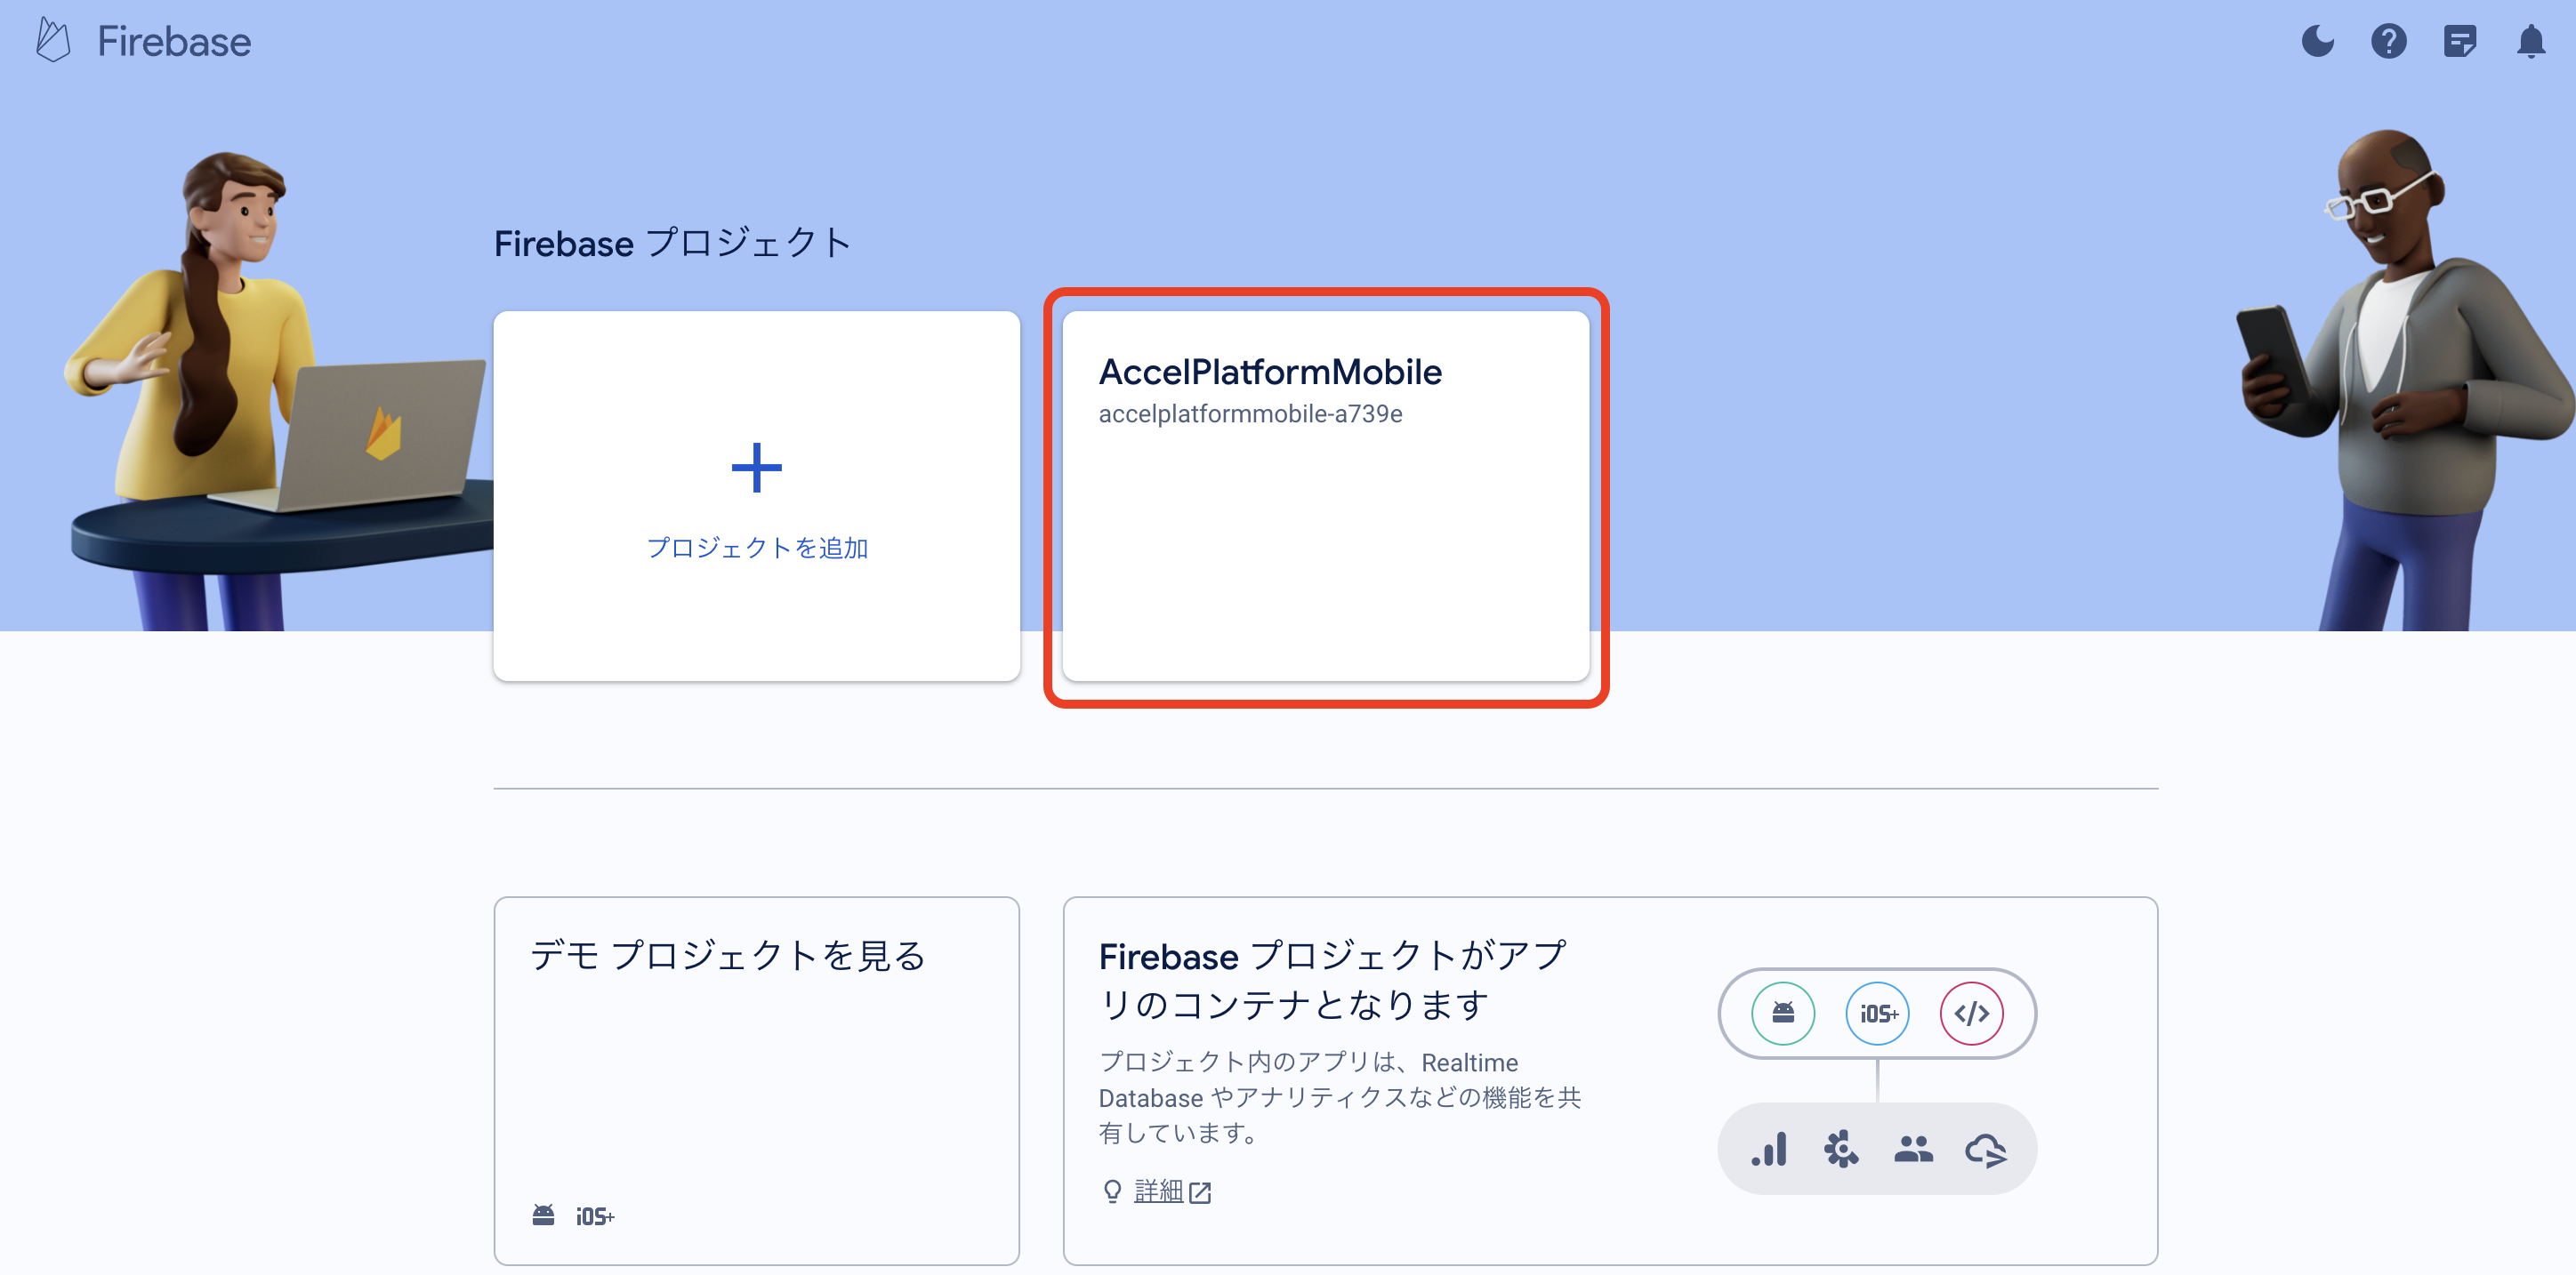
Task: Click the Firebase wordmark in the header
Action: (174, 42)
